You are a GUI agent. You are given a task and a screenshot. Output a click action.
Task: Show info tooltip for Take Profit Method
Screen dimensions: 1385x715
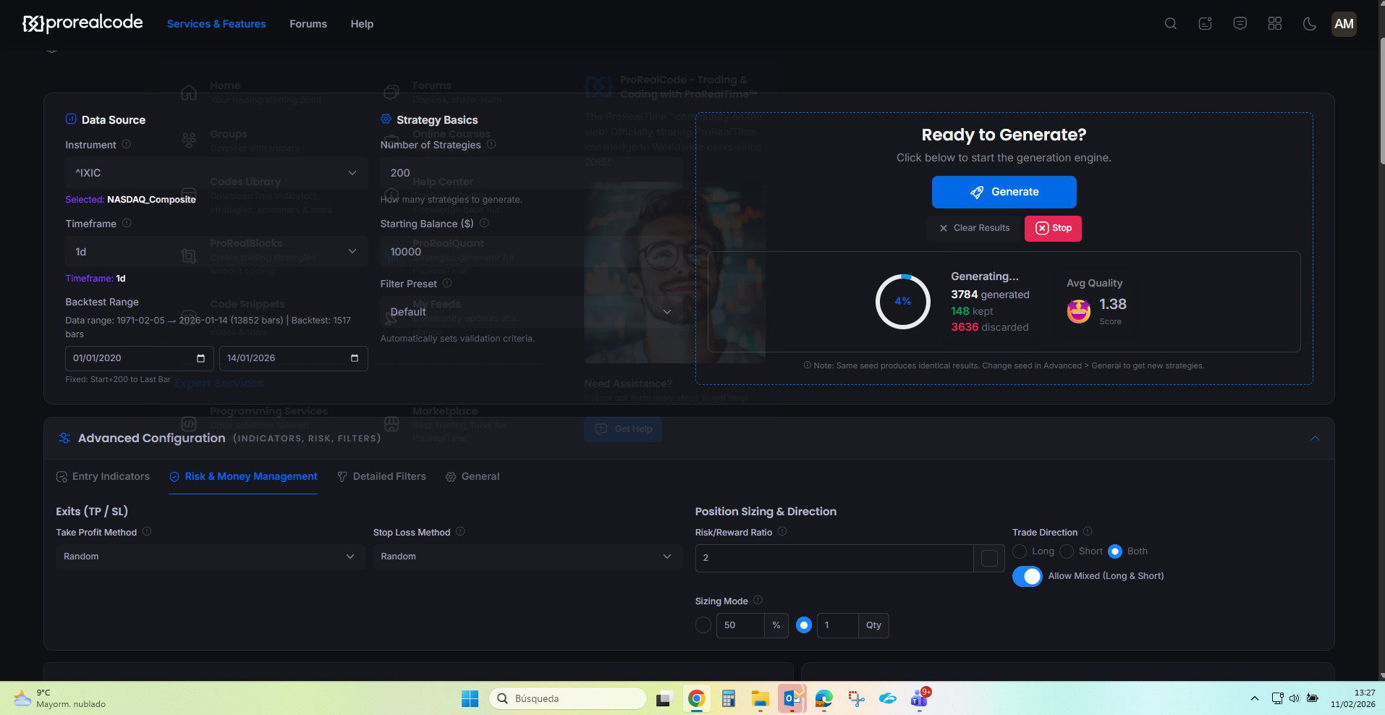[x=147, y=531]
